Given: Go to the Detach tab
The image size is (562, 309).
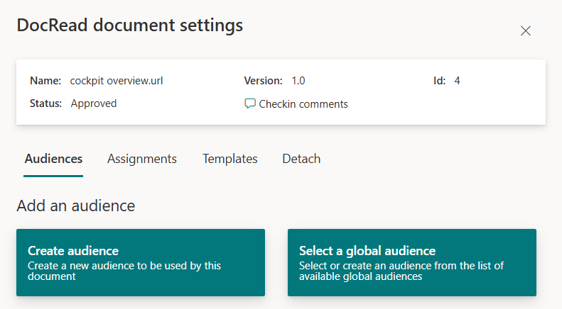Looking at the screenshot, I should [x=301, y=159].
